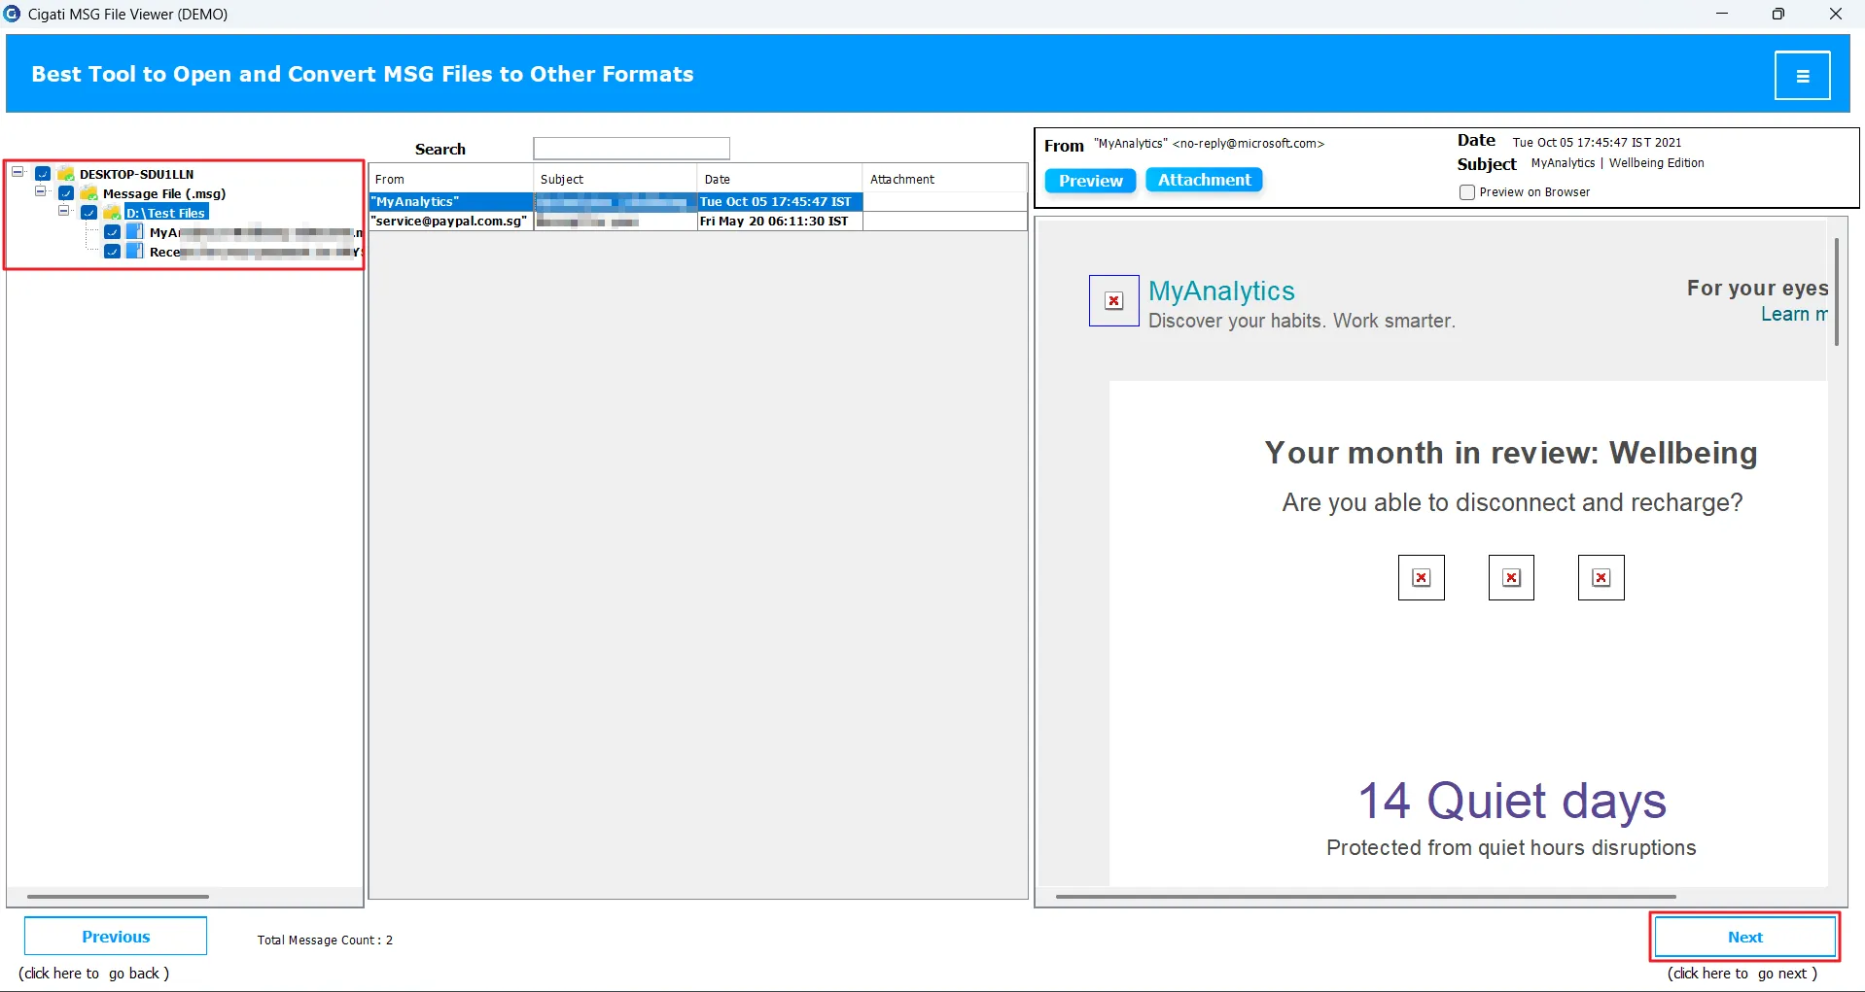Click the Previous button
The image size is (1865, 992).
pyautogui.click(x=116, y=937)
